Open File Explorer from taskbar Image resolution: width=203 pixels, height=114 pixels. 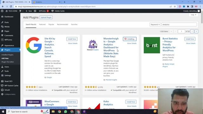pyautogui.click(x=53, y=111)
